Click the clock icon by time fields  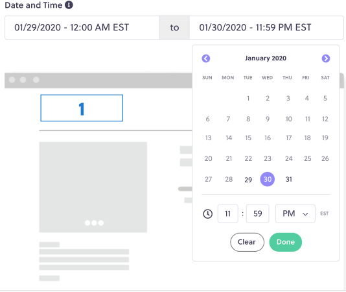tap(207, 213)
